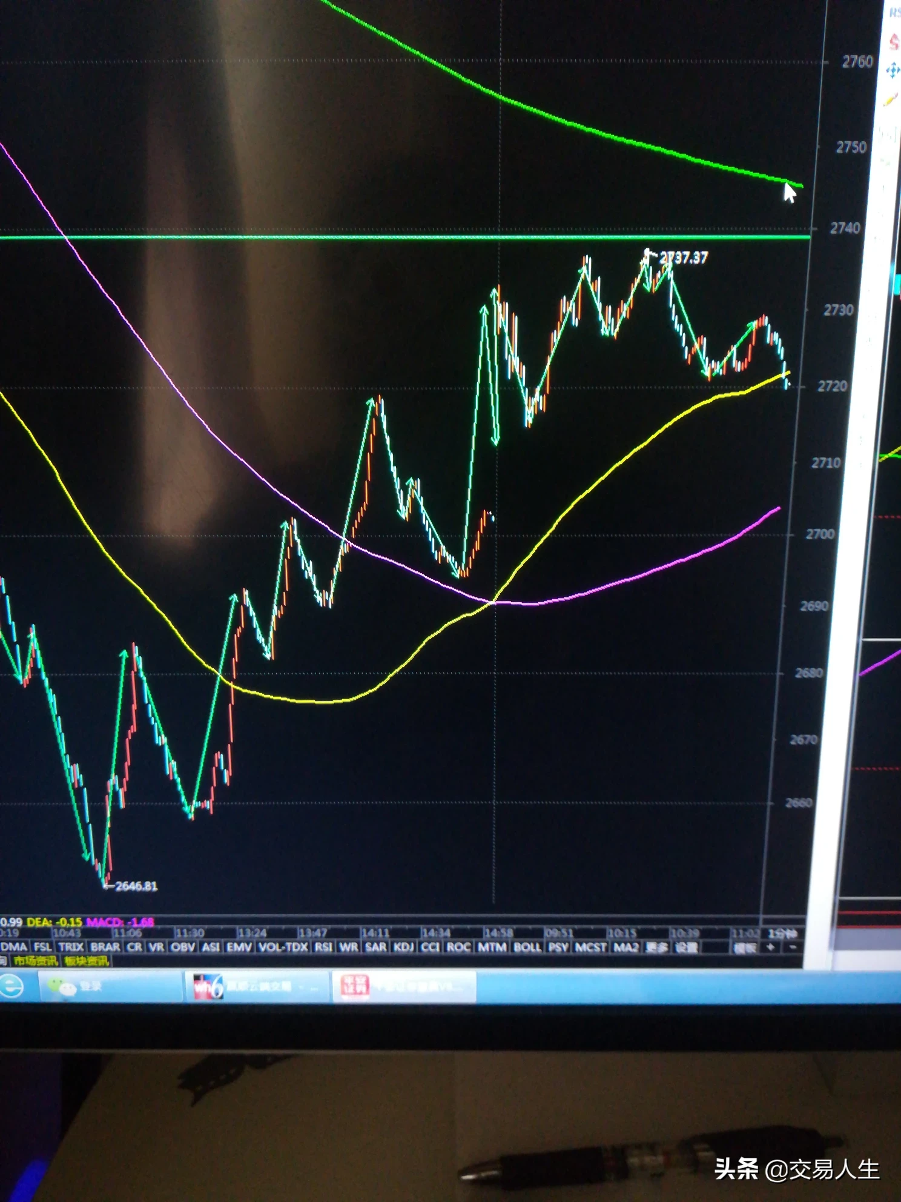
Task: Switch to the wh6 trading app taskbar button
Action: pos(257,987)
